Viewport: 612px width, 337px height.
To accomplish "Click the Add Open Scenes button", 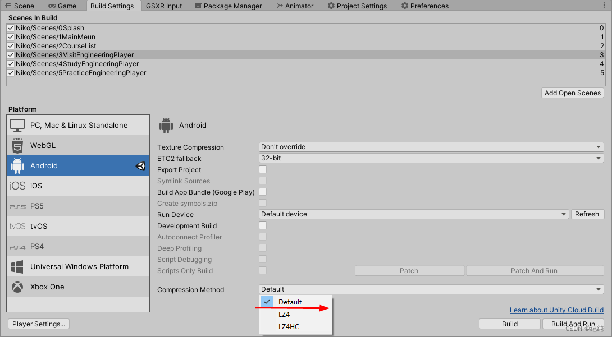I will tap(573, 93).
